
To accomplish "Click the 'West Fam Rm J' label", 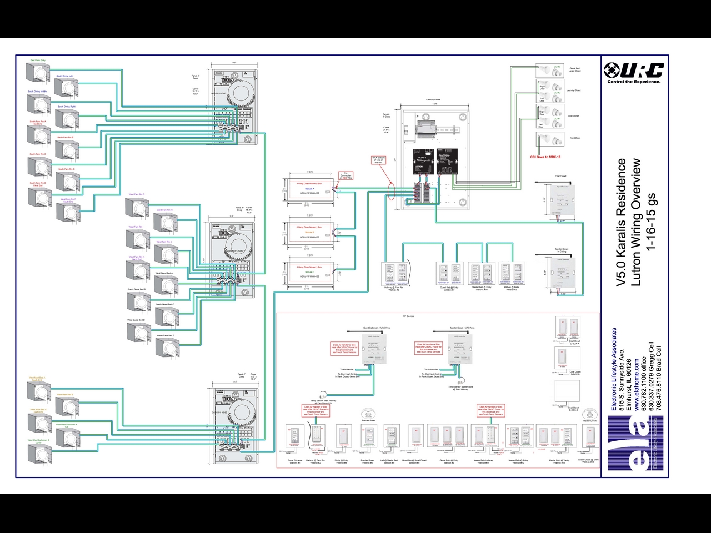I will [163, 242].
